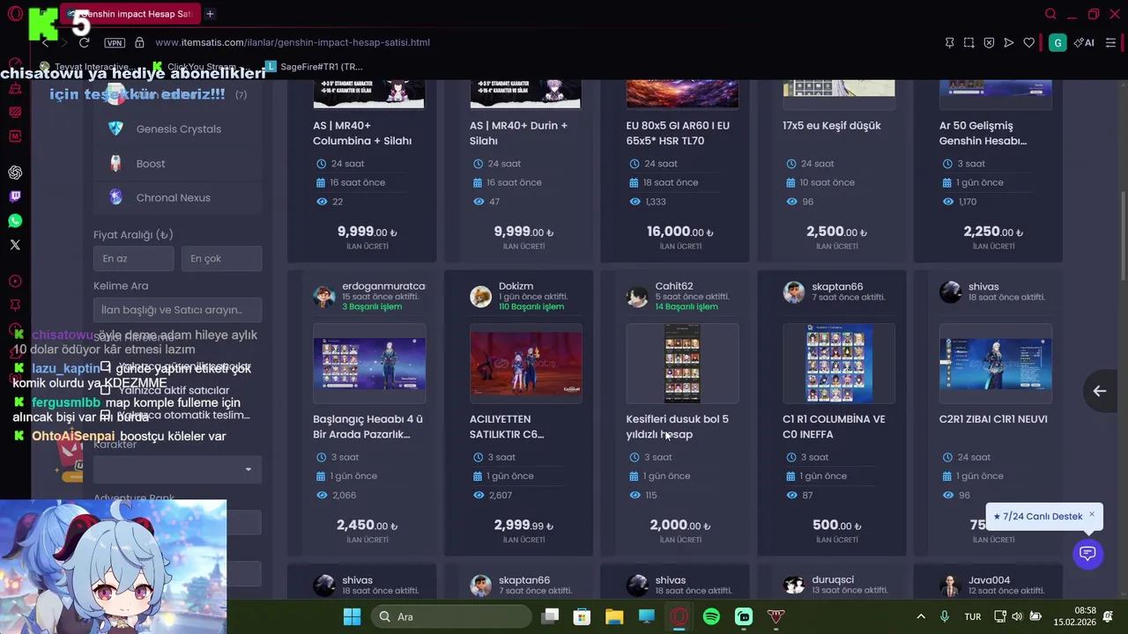Screen dimensions: 1128x634
Task: Open a new tab with plus button
Action: point(210,14)
